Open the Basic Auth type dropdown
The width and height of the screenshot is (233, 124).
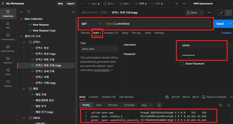click(99, 49)
